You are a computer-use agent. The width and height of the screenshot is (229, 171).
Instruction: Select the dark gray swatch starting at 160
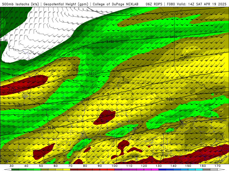[206, 170]
